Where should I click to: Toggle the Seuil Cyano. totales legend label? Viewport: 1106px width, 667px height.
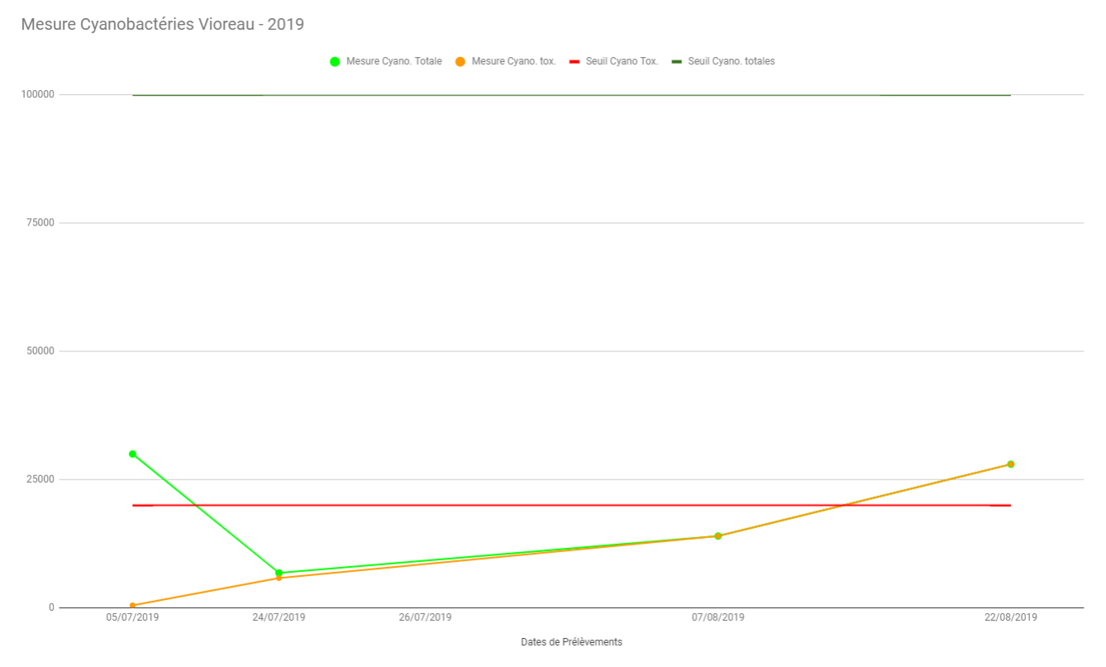pyautogui.click(x=731, y=61)
